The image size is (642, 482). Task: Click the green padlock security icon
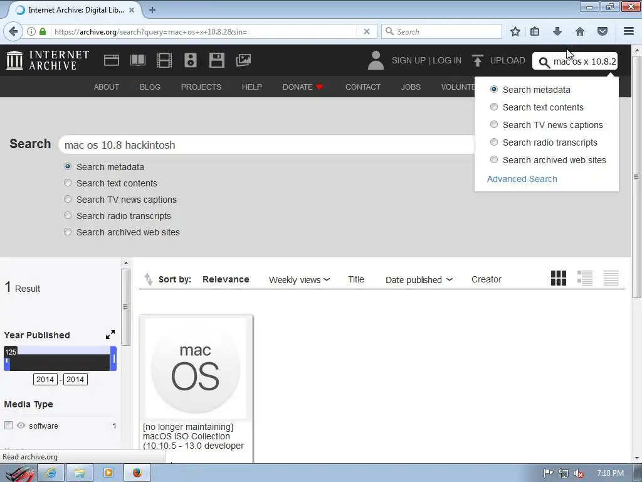point(43,31)
